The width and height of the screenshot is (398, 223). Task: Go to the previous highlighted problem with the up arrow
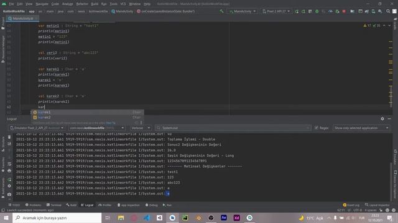click(x=384, y=25)
